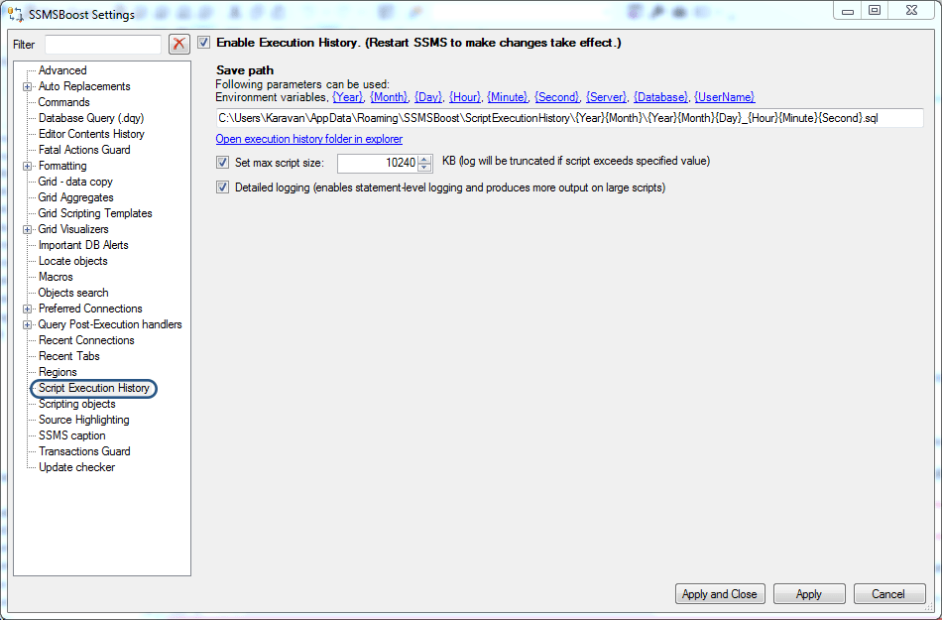
Task: Maximize the SSMSBoost Settings window
Action: 875,10
